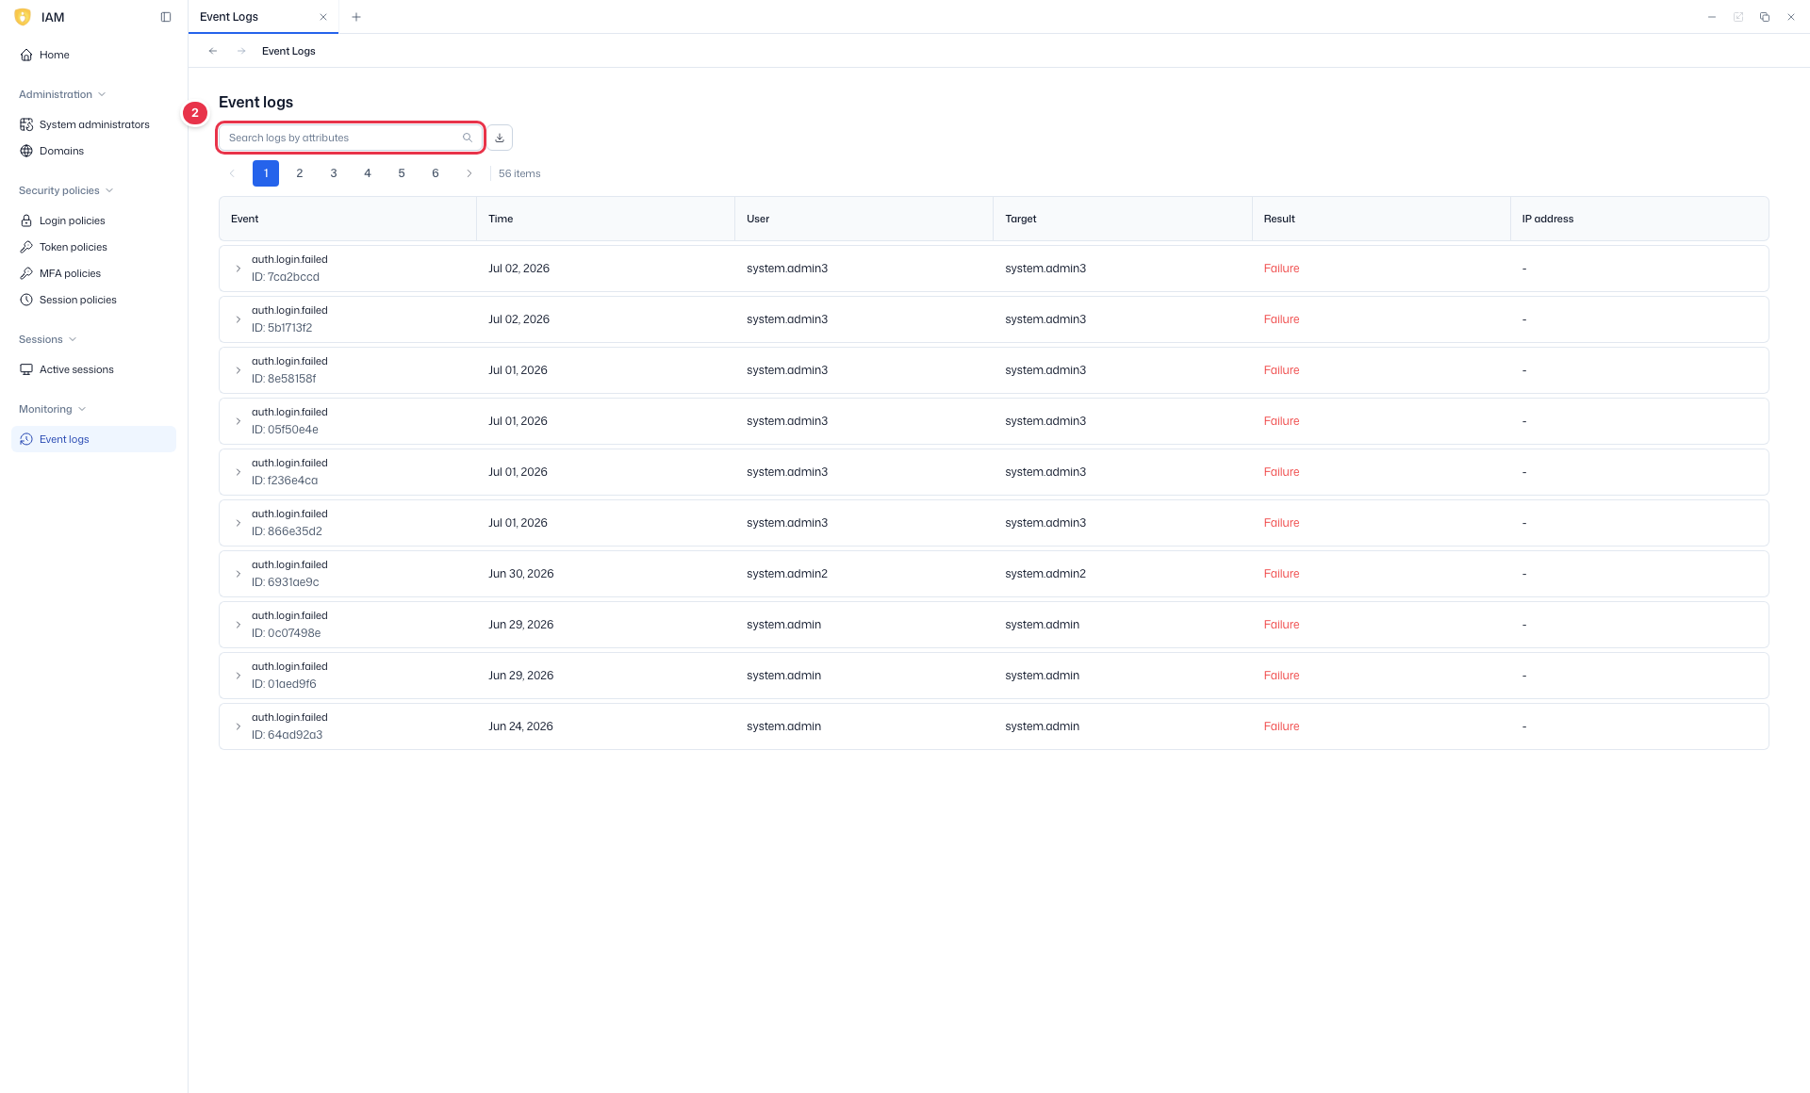Open a new tab with plus icon
This screenshot has height=1093, width=1810.
(x=356, y=17)
